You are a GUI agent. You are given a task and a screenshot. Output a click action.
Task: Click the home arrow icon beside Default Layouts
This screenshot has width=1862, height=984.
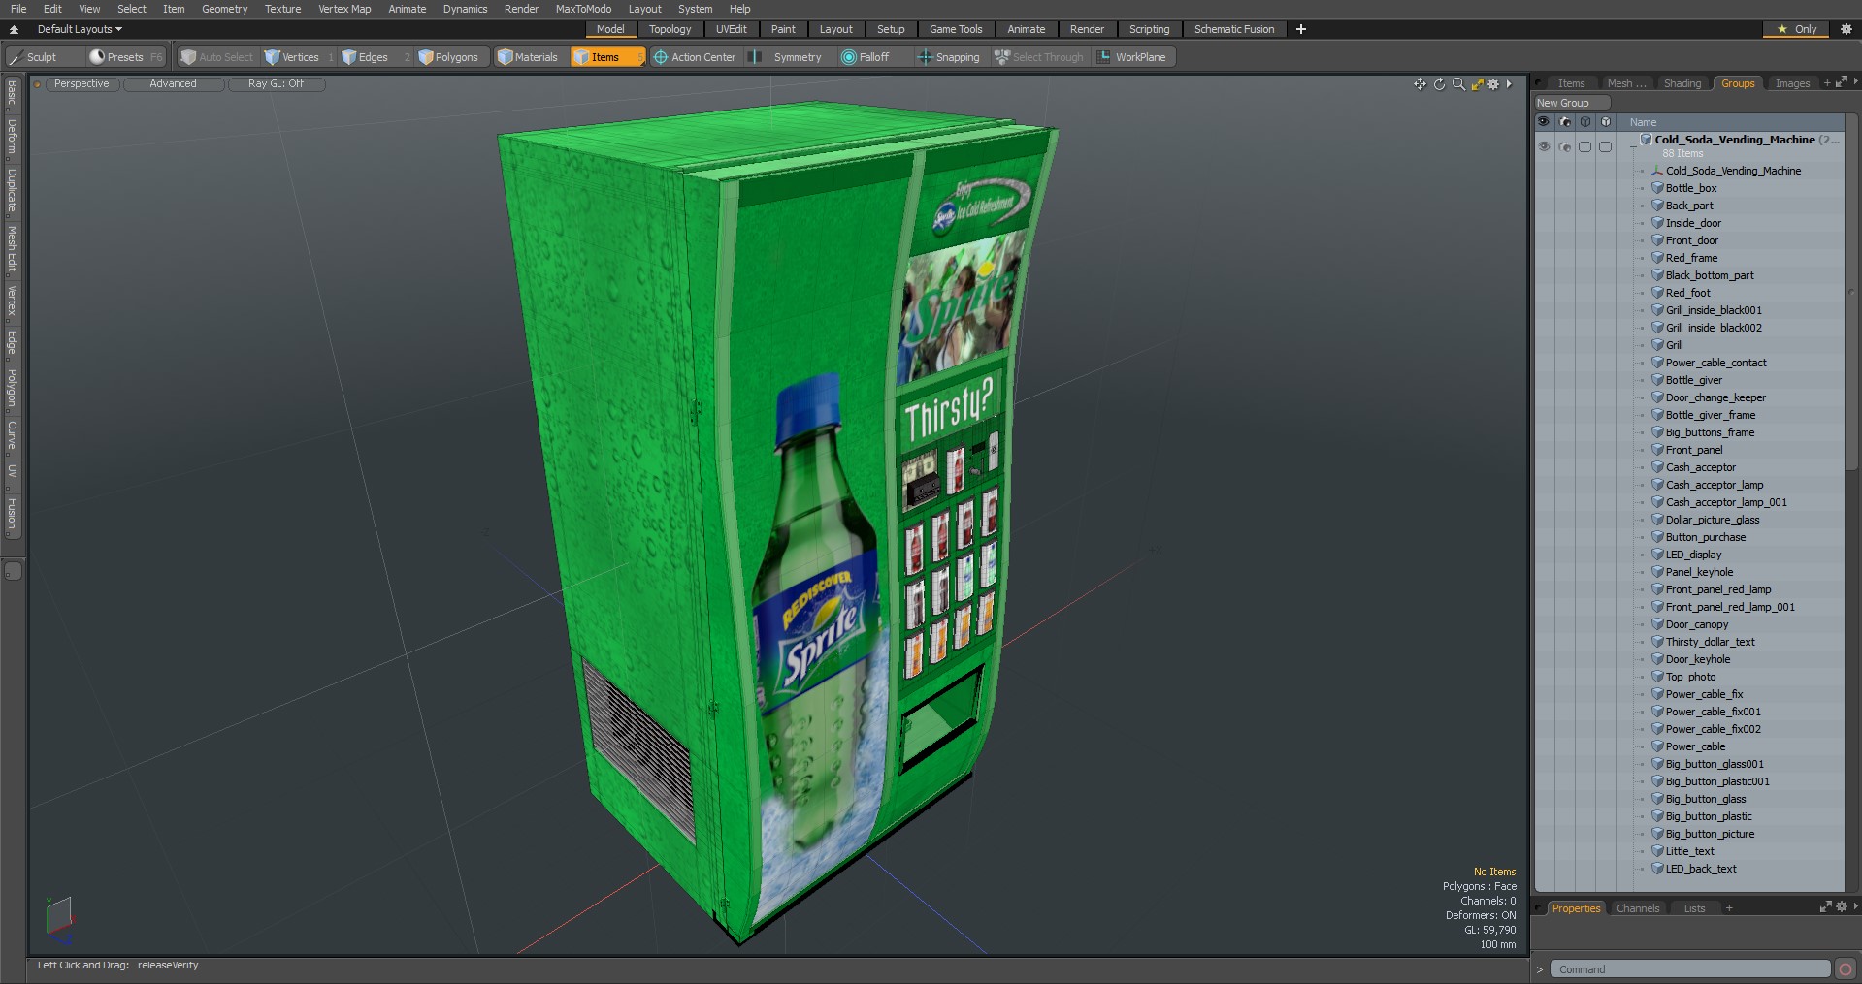coord(14,29)
